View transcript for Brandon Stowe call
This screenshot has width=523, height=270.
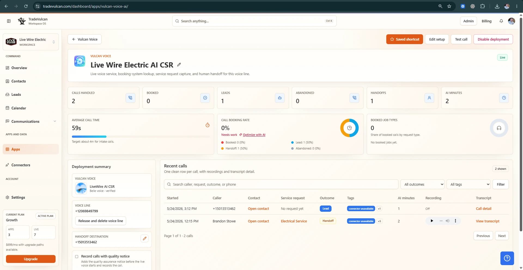[x=488, y=221]
